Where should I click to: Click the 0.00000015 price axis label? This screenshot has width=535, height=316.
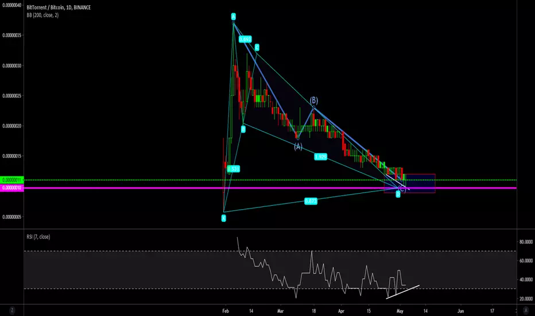coord(12,156)
